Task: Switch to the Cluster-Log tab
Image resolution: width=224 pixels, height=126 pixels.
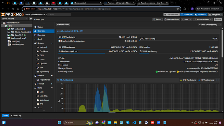Action: [16, 115]
